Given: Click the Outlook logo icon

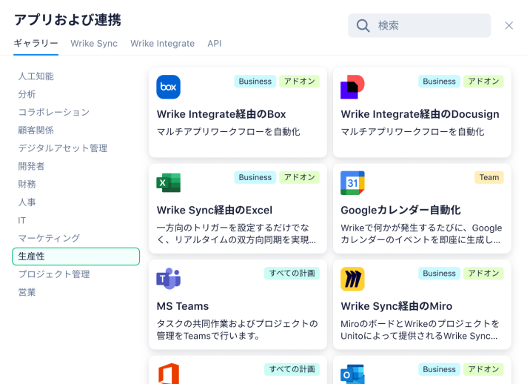Looking at the screenshot, I should pos(352,374).
